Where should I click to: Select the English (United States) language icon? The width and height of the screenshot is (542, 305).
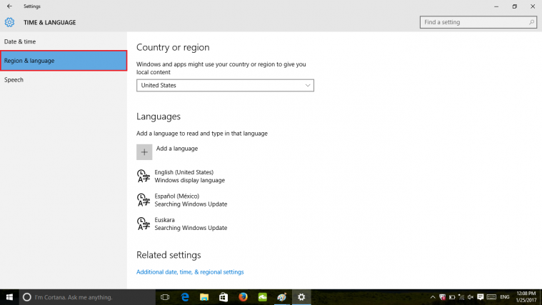point(144,176)
